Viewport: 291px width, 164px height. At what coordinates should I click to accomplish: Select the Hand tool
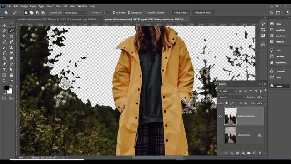click(x=11, y=75)
